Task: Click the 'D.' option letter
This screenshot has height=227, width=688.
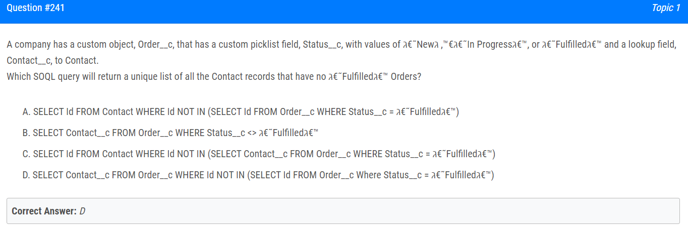Action: point(27,175)
